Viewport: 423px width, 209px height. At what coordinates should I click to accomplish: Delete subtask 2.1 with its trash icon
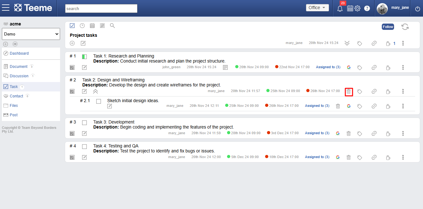pos(338,106)
